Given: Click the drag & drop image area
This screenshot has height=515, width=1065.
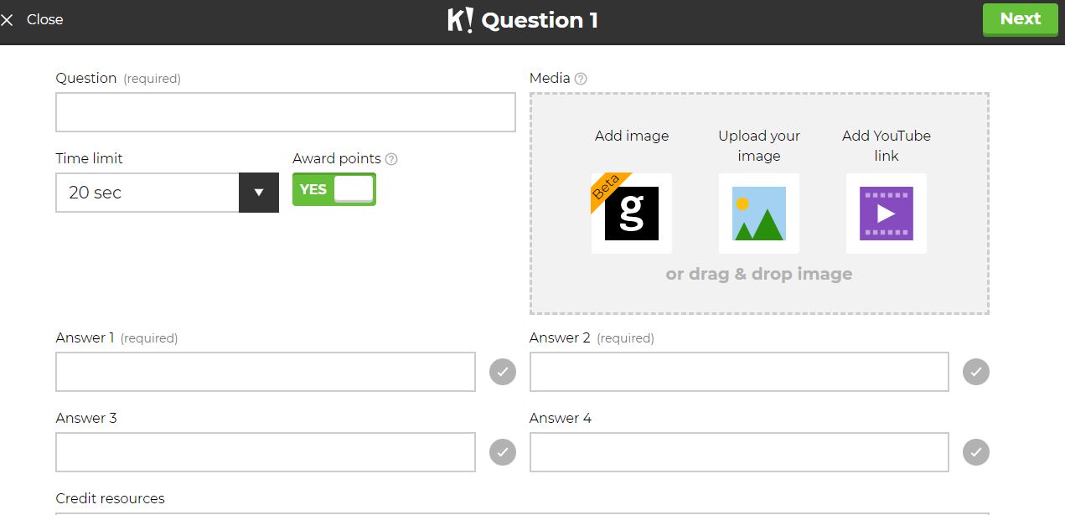Looking at the screenshot, I should click(758, 275).
